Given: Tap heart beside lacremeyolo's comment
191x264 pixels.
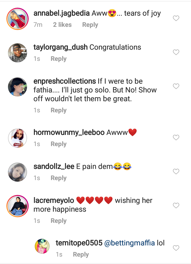Looking at the screenshot, I should pyautogui.click(x=176, y=206).
